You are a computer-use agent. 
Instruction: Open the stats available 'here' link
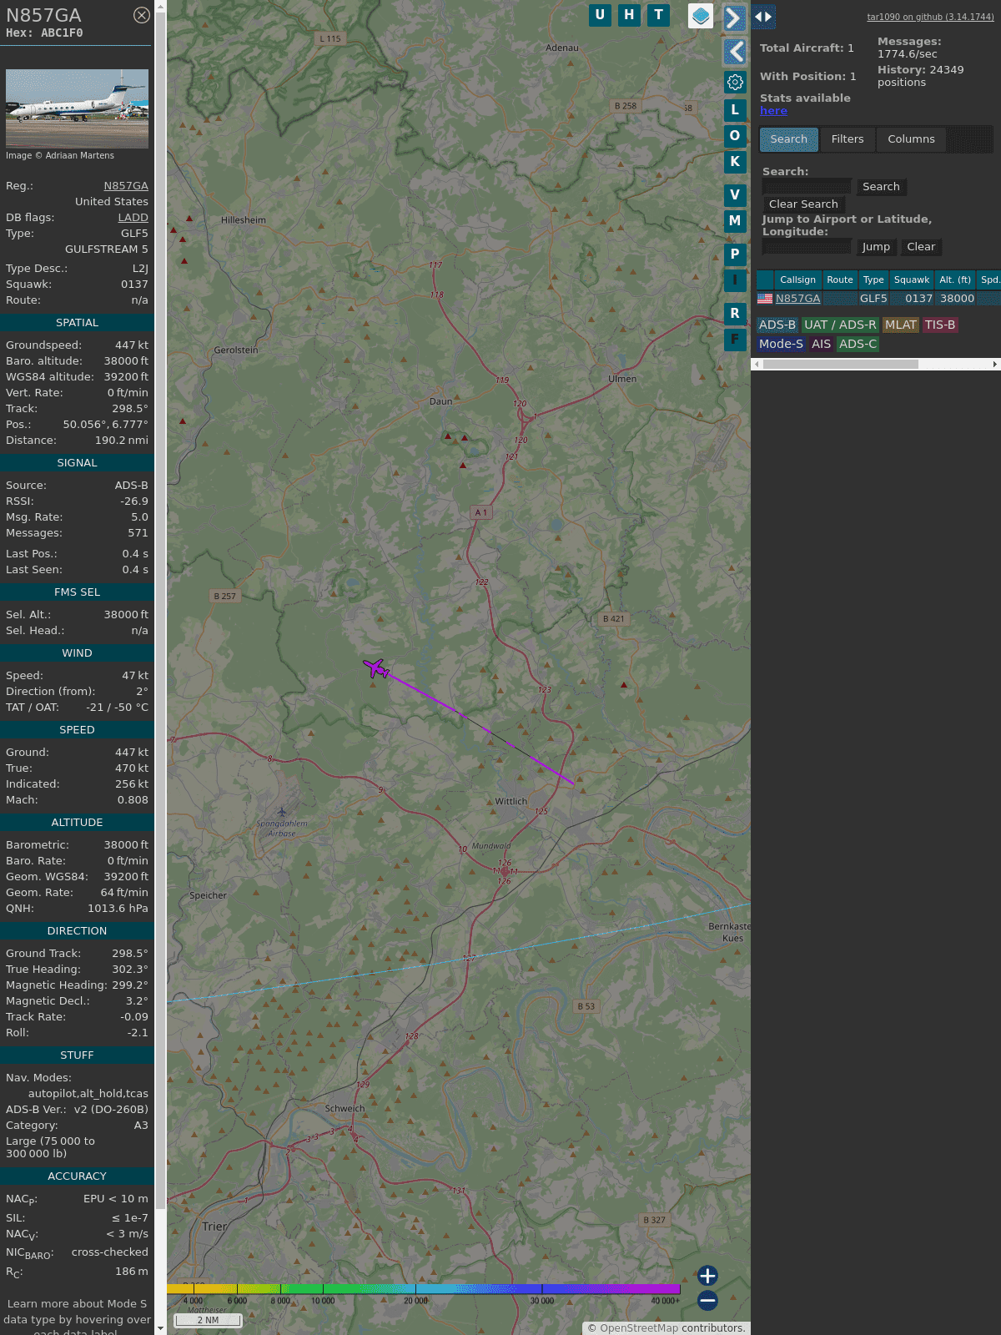point(773,111)
